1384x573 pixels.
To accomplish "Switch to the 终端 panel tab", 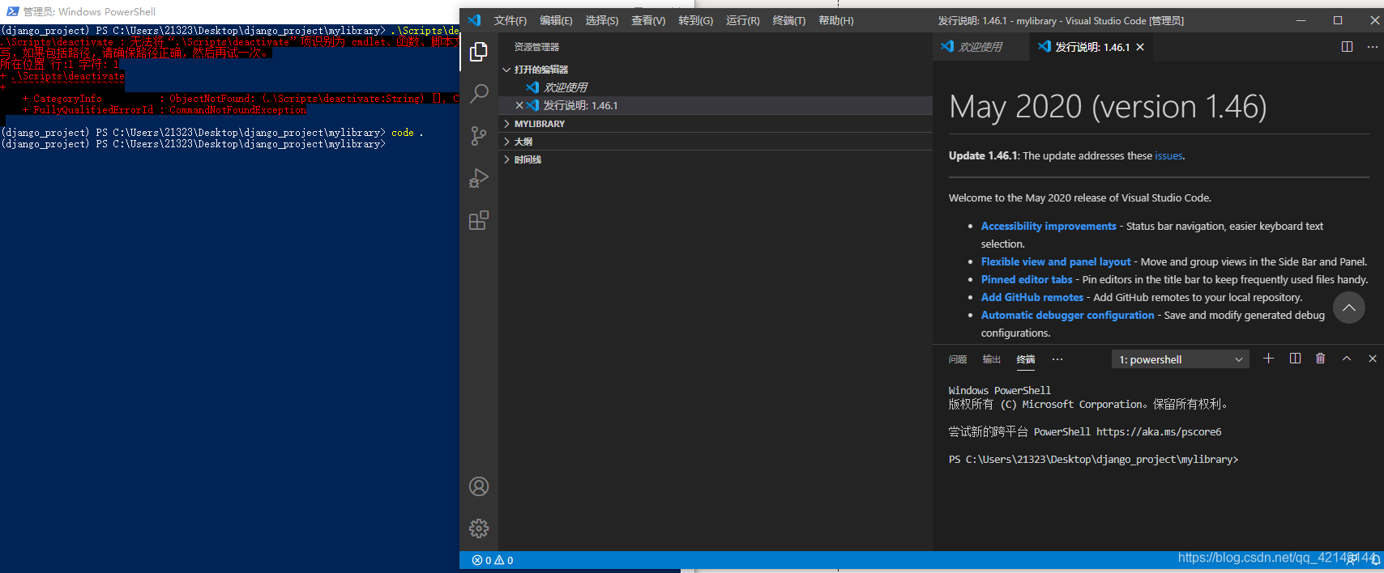I will click(x=1026, y=359).
